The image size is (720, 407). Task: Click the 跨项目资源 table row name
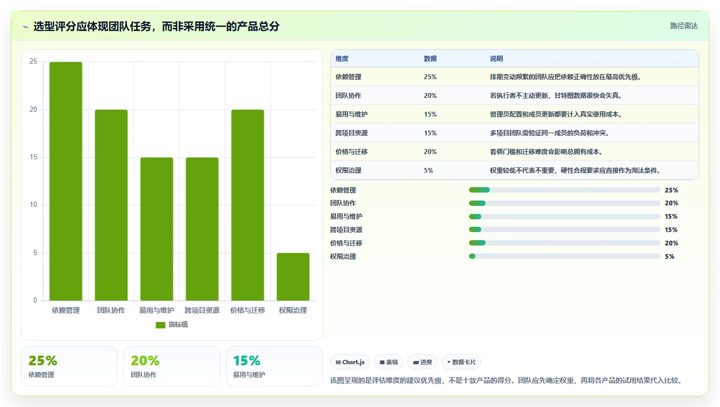352,133
